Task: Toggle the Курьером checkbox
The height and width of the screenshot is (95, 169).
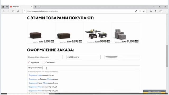Action: (x=29, y=62)
